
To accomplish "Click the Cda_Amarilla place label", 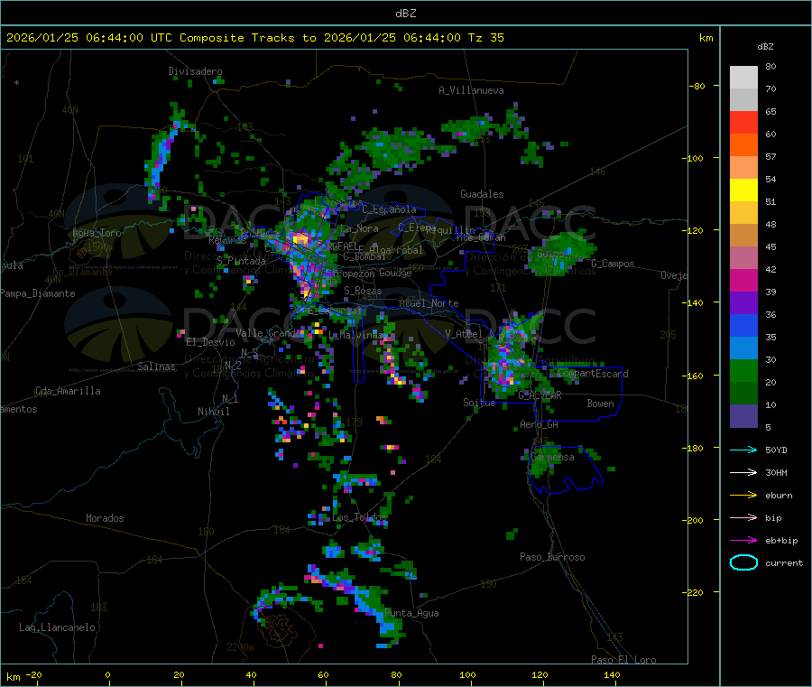I will tap(68, 391).
